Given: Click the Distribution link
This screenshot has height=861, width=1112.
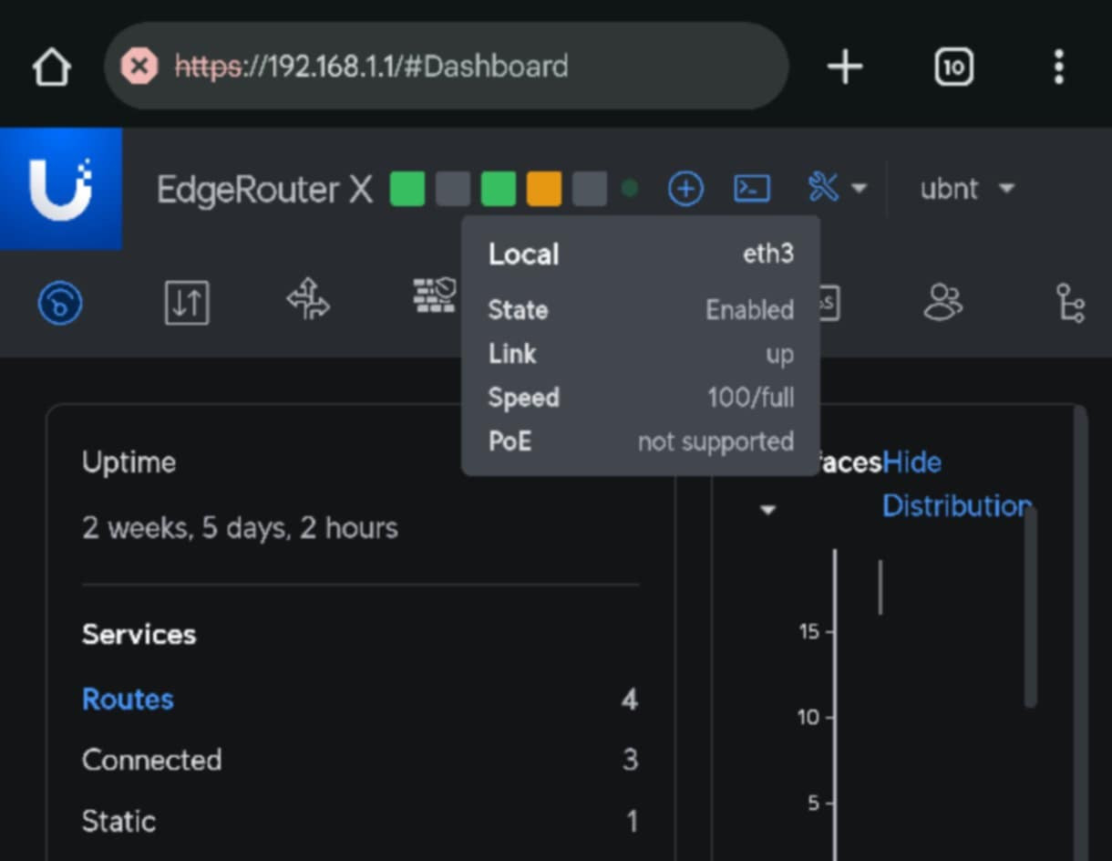Looking at the screenshot, I should coord(956,506).
